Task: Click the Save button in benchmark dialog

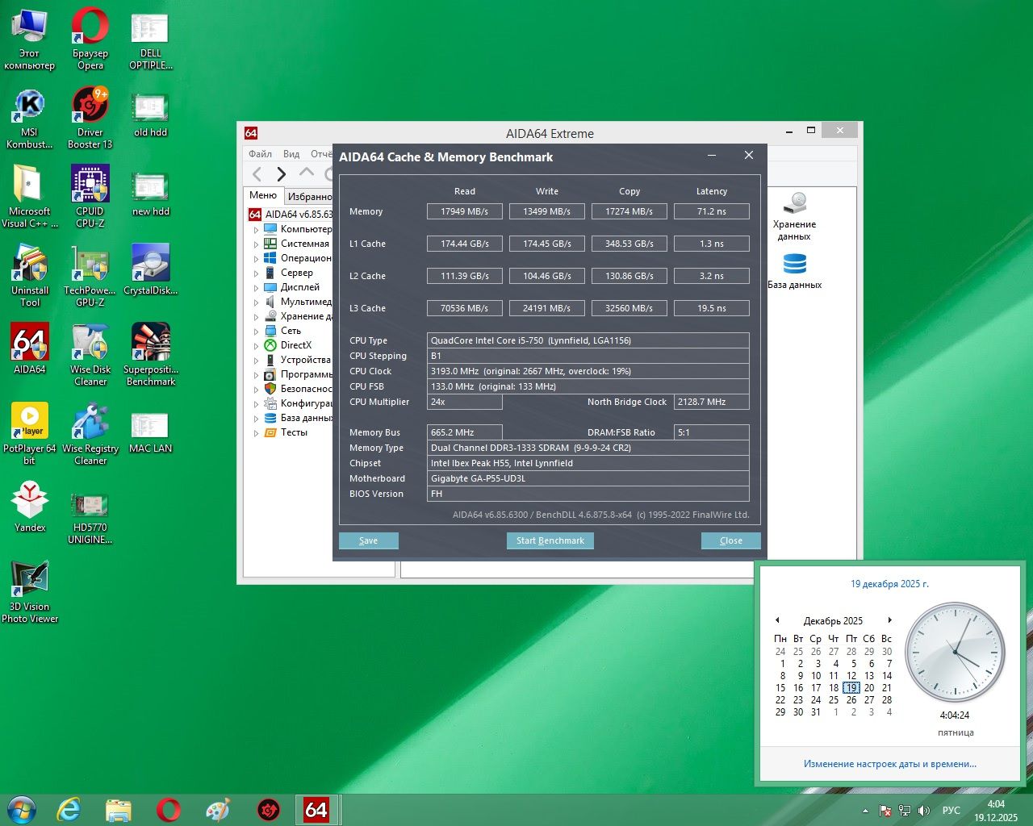Action: tap(368, 540)
